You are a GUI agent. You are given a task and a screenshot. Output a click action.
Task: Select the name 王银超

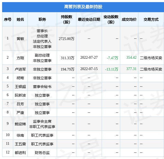click(x=20, y=87)
